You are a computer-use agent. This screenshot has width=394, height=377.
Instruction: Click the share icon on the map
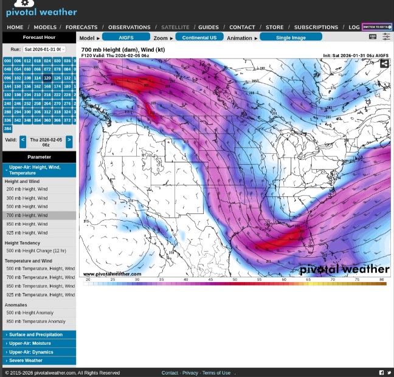[384, 63]
